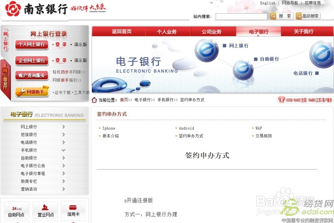Expand 电子银行公告 sidebar arrow
The height and width of the screenshot is (223, 334).
(x=64, y=166)
